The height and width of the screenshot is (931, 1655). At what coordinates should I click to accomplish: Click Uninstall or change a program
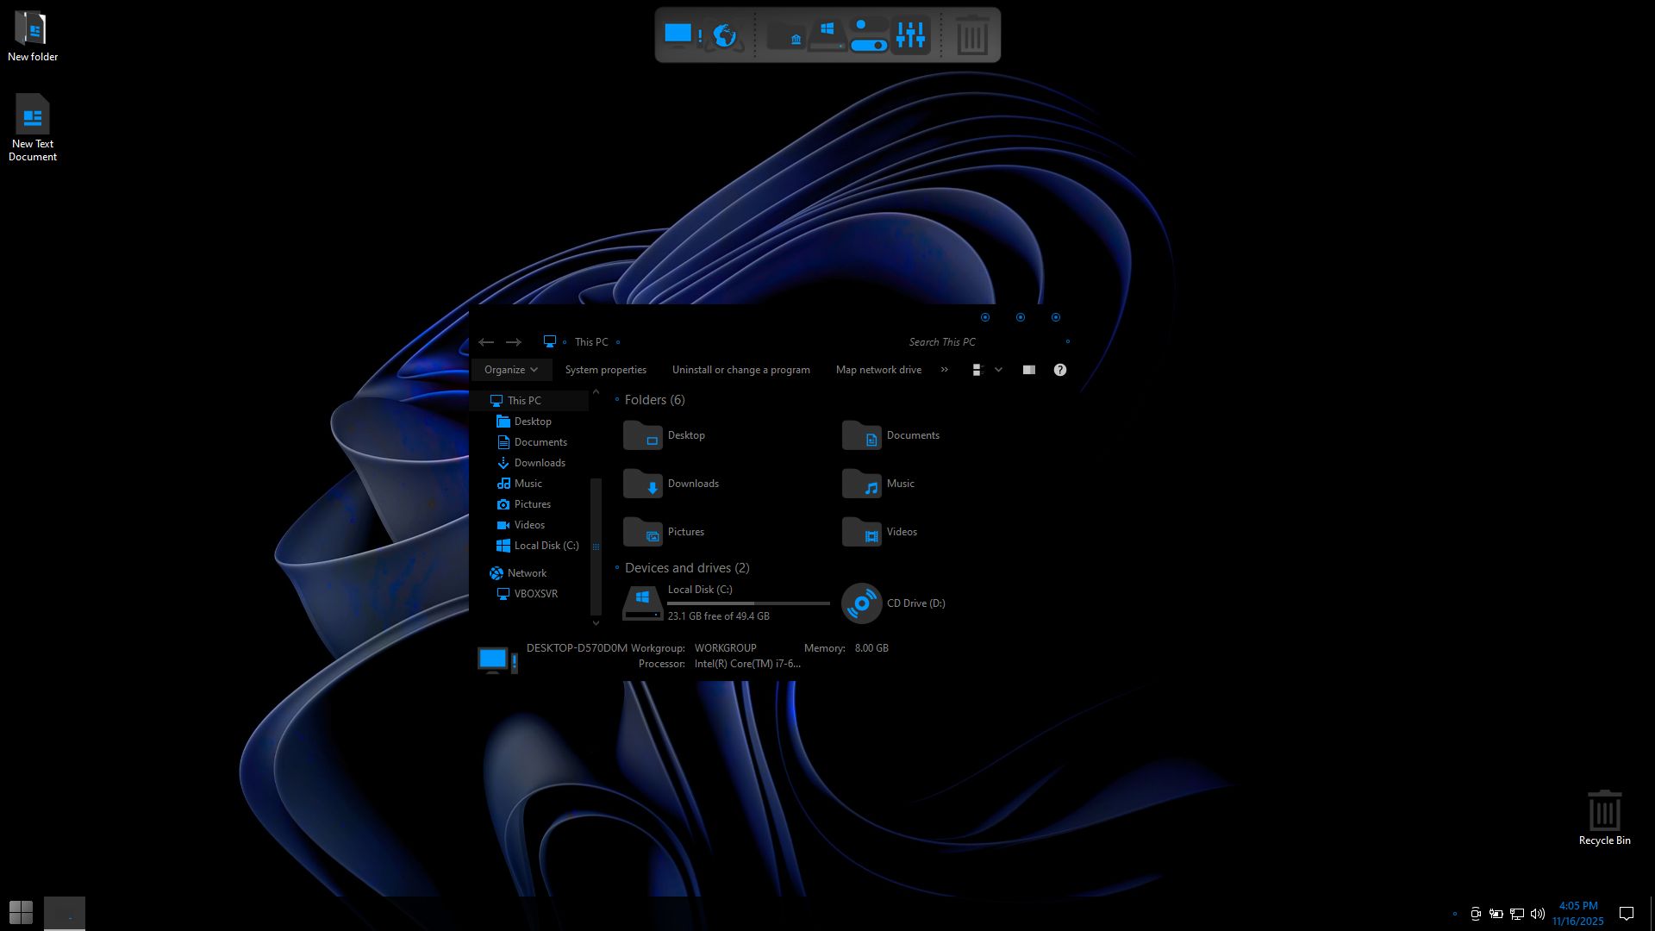point(740,370)
